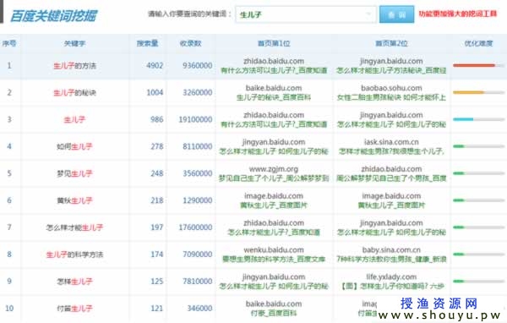This screenshot has width=507, height=323.
Task: Click search volume 278
Action: pyautogui.click(x=157, y=146)
